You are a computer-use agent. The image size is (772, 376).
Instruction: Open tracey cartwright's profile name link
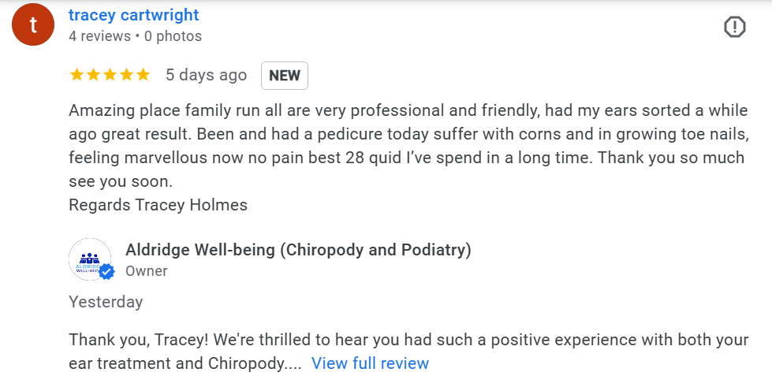(134, 15)
